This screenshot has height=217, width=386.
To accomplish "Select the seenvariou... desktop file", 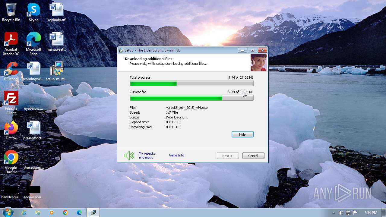I will coord(33,192).
